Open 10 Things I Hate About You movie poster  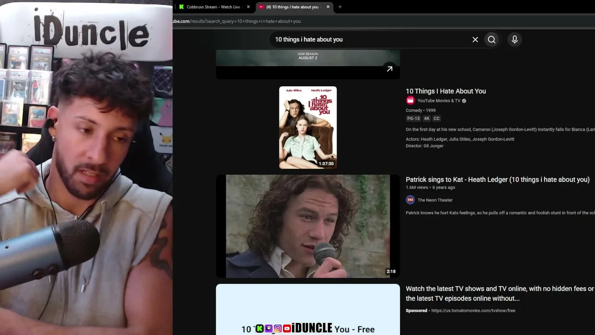tap(308, 127)
